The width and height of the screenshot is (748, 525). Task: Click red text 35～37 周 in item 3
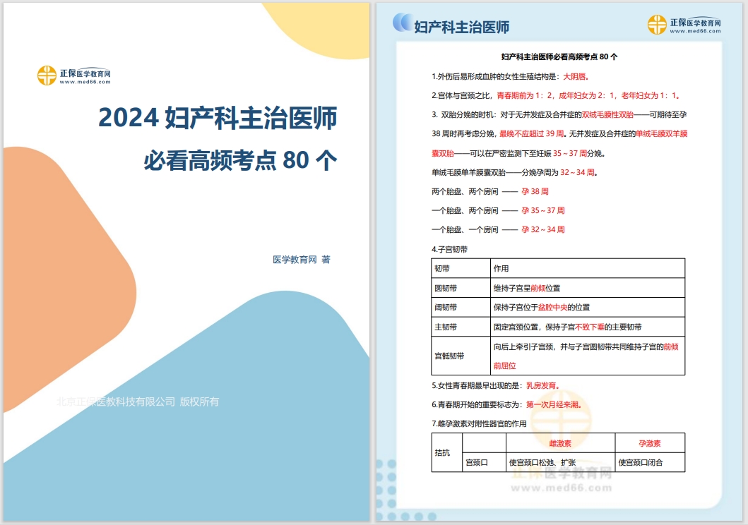click(569, 153)
